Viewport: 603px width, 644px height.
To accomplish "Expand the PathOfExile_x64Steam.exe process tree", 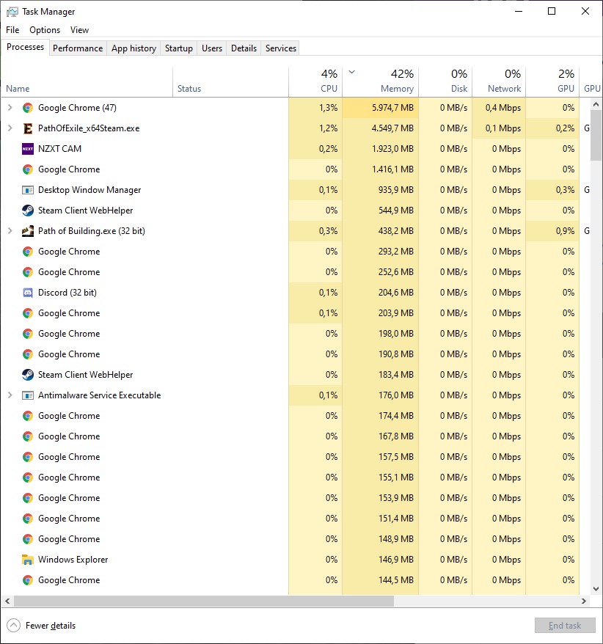I will (10, 128).
